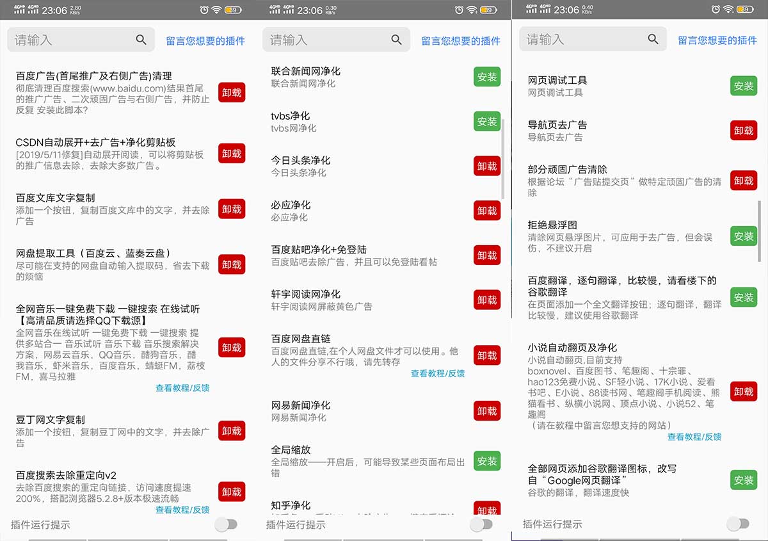Uninstall 百度网盘直链 plugin
Viewport: 768px width, 541px height.
coord(487,355)
